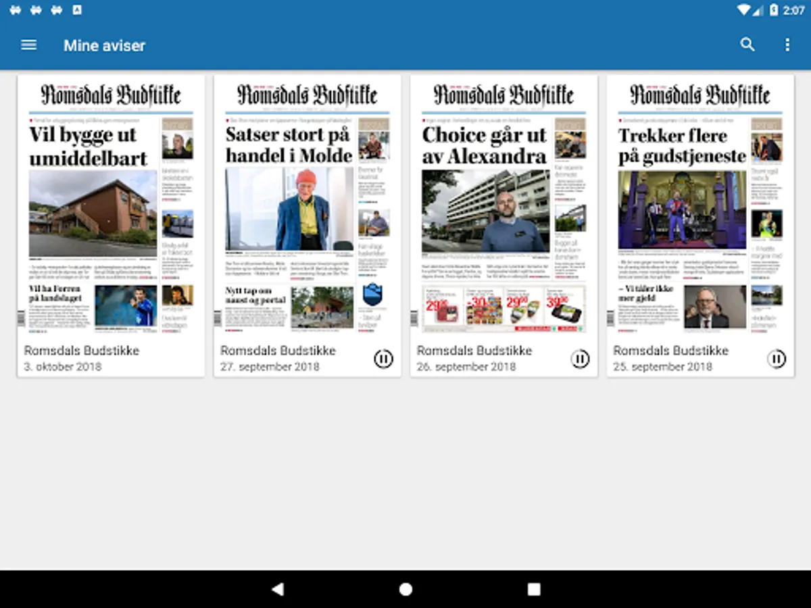811x608 pixels.
Task: Pause download of 27. september 2018 issue
Action: [383, 359]
